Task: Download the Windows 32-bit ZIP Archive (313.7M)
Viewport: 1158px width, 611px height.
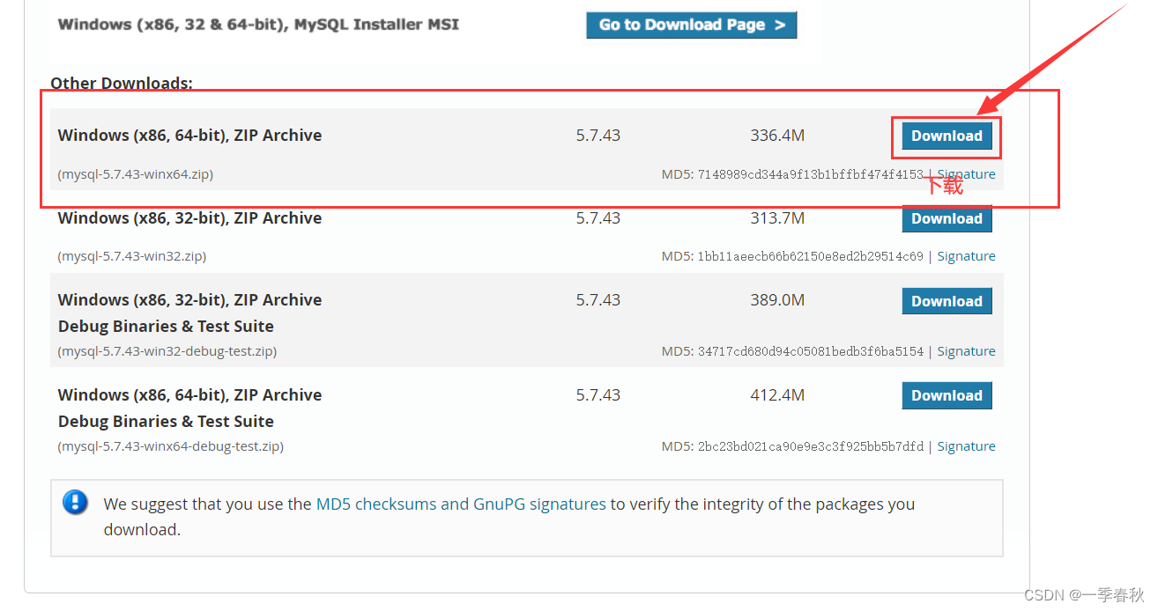Action: pos(946,218)
